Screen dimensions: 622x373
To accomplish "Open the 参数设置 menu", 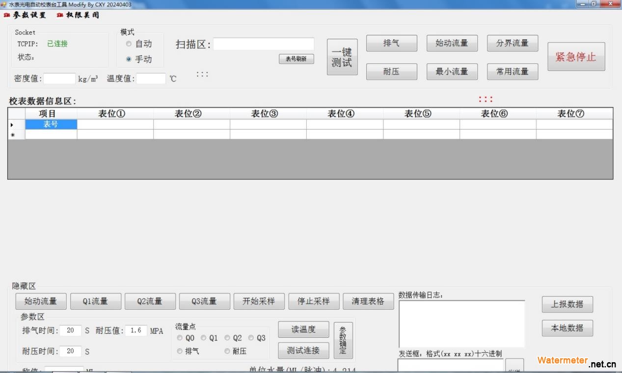I will point(26,15).
